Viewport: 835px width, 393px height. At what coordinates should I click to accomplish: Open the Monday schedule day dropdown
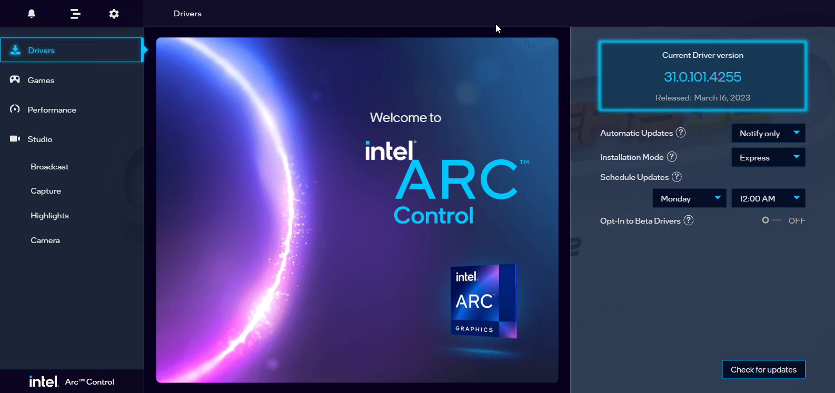tap(689, 198)
